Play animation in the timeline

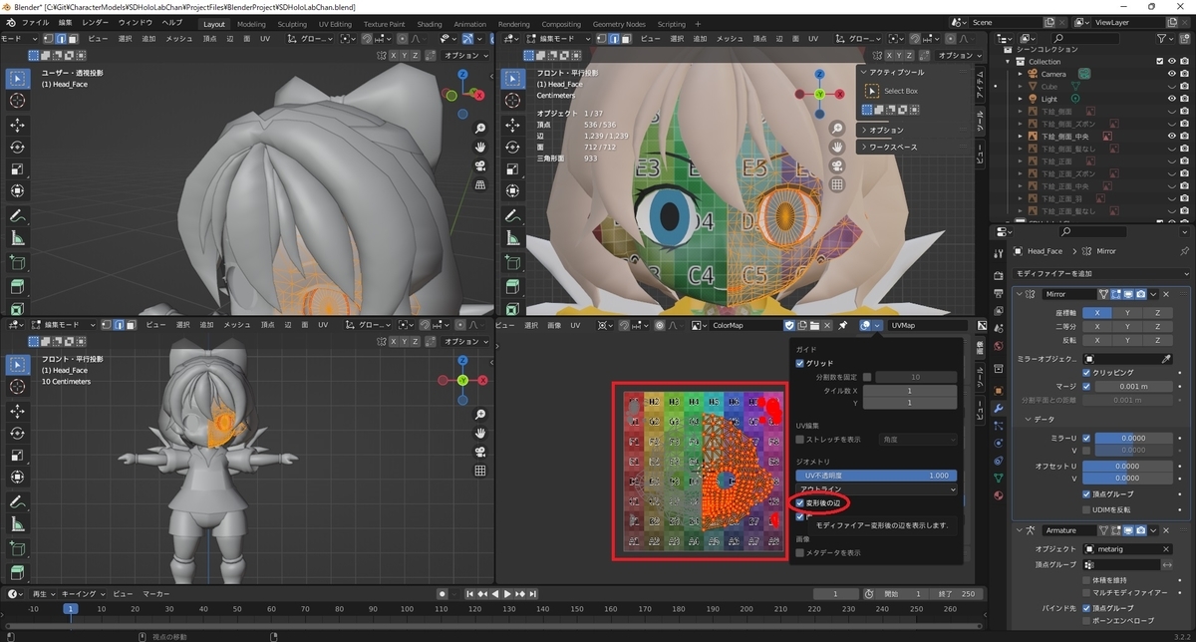pos(508,594)
